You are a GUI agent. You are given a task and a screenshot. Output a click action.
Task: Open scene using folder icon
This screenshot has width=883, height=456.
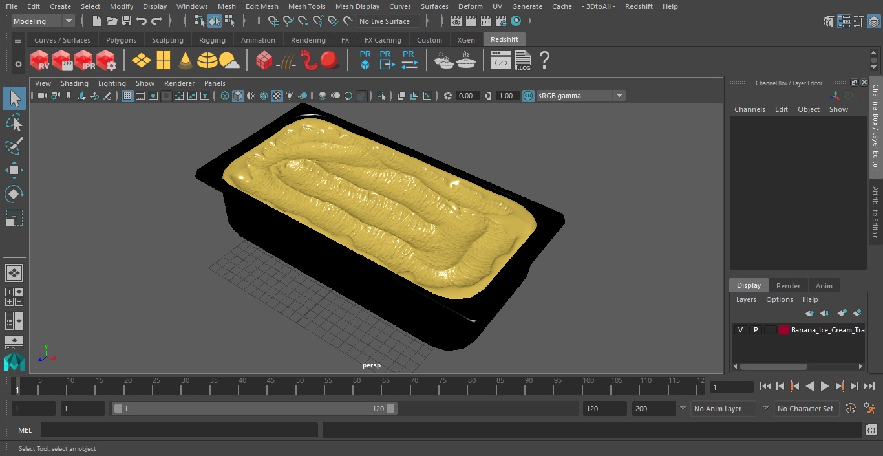coord(112,21)
